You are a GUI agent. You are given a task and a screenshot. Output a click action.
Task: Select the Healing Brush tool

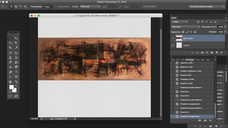point(10,53)
